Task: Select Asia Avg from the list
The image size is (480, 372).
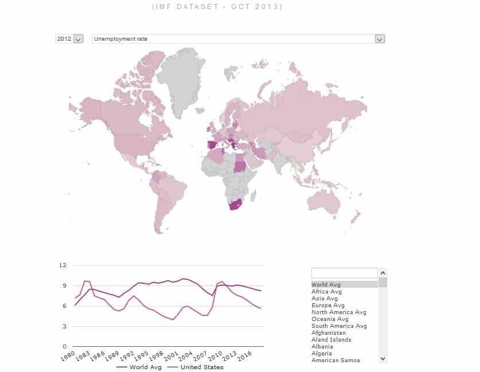Action: (324, 298)
